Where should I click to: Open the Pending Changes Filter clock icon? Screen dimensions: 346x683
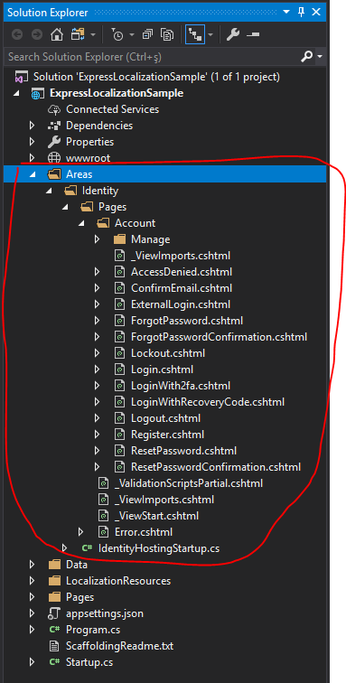pos(117,34)
